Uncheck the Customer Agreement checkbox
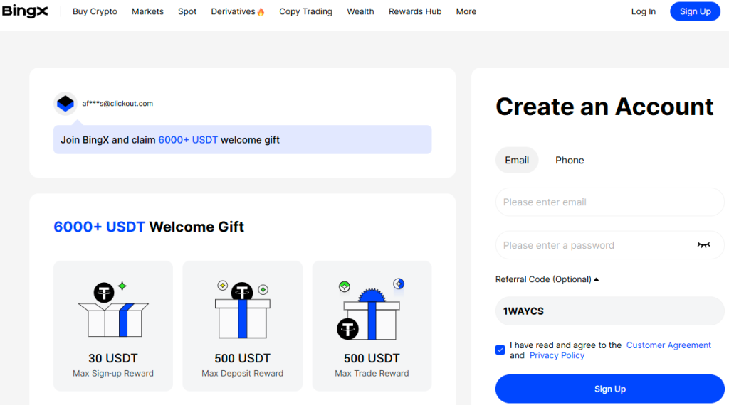 500,350
